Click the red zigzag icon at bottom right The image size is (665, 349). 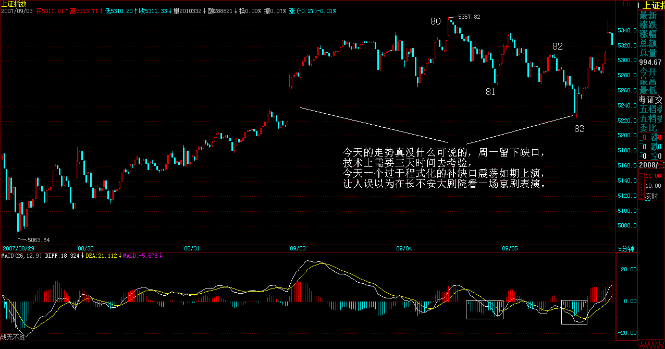pos(651,344)
